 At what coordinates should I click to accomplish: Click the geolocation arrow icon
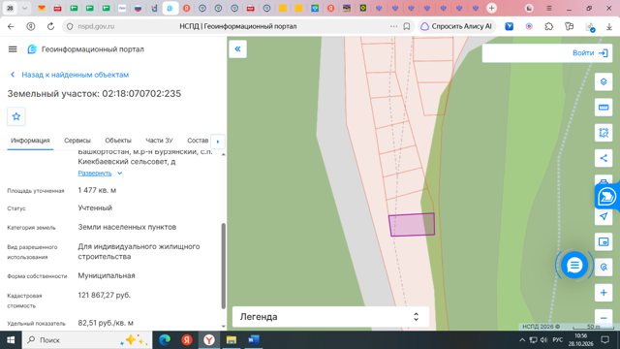point(604,216)
